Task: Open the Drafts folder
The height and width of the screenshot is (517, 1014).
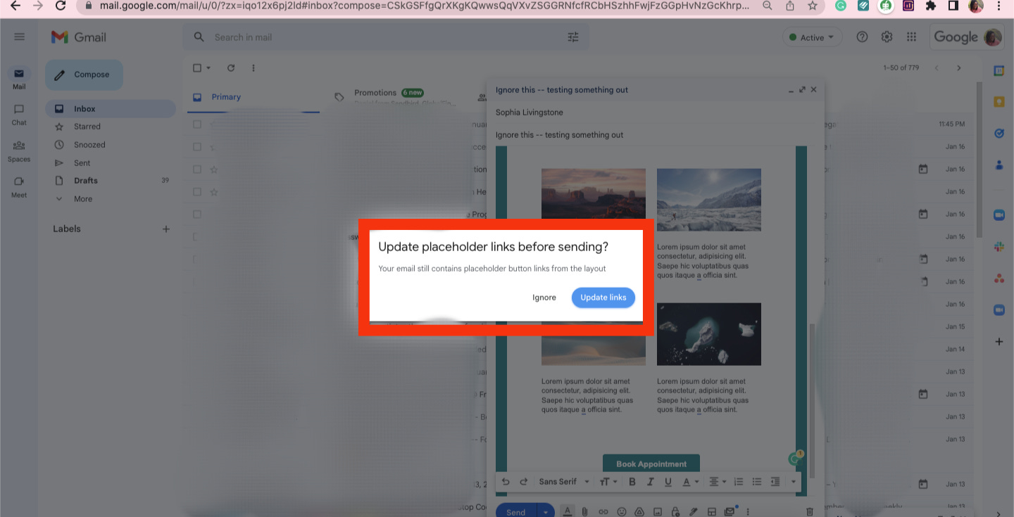Action: [110, 181]
